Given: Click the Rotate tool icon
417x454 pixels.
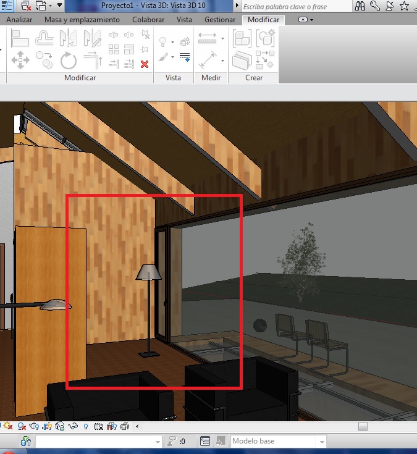Looking at the screenshot, I should click(68, 60).
